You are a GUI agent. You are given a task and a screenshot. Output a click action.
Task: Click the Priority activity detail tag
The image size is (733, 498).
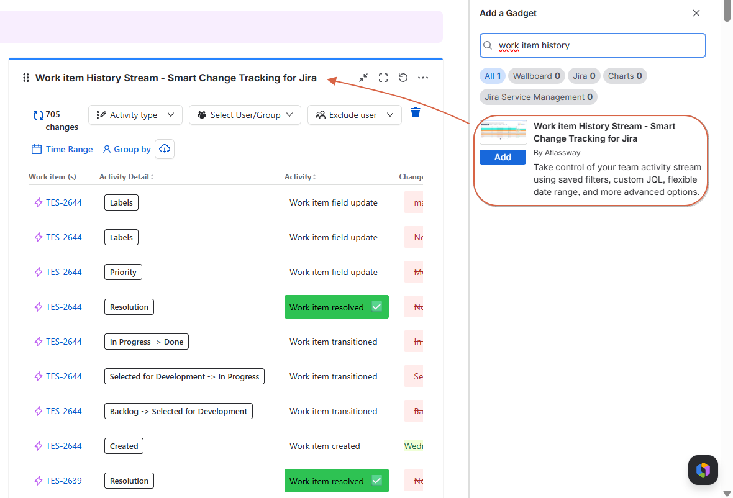(123, 272)
